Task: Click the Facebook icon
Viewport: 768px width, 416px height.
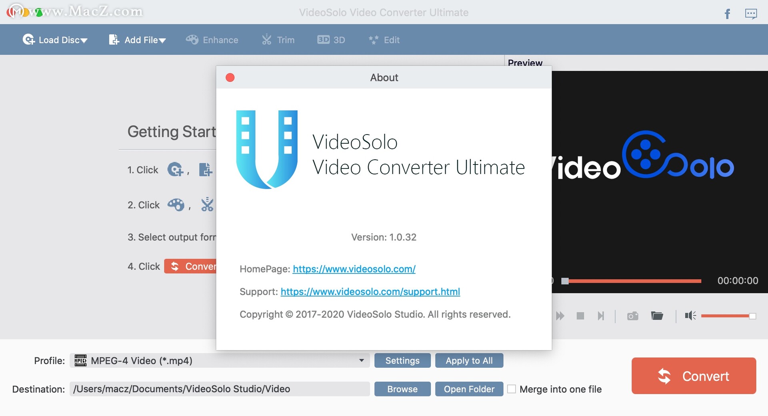Action: pyautogui.click(x=727, y=14)
